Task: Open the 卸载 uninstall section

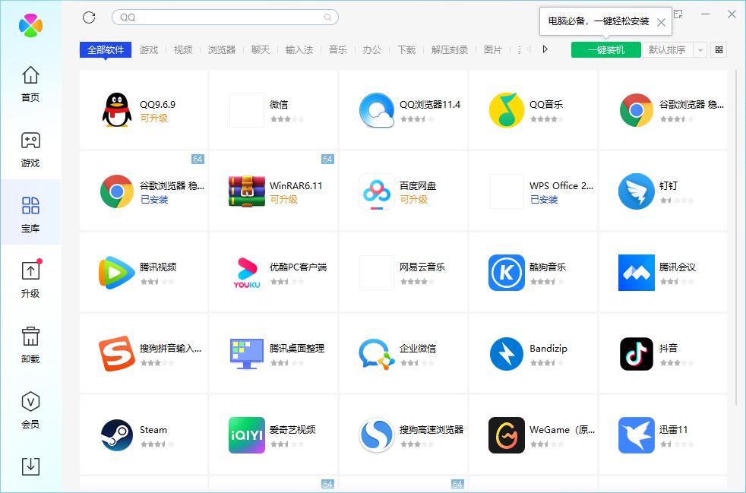Action: (x=30, y=345)
